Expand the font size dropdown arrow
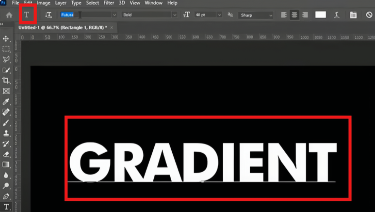Screen dimensions: 375x212 click(219, 15)
